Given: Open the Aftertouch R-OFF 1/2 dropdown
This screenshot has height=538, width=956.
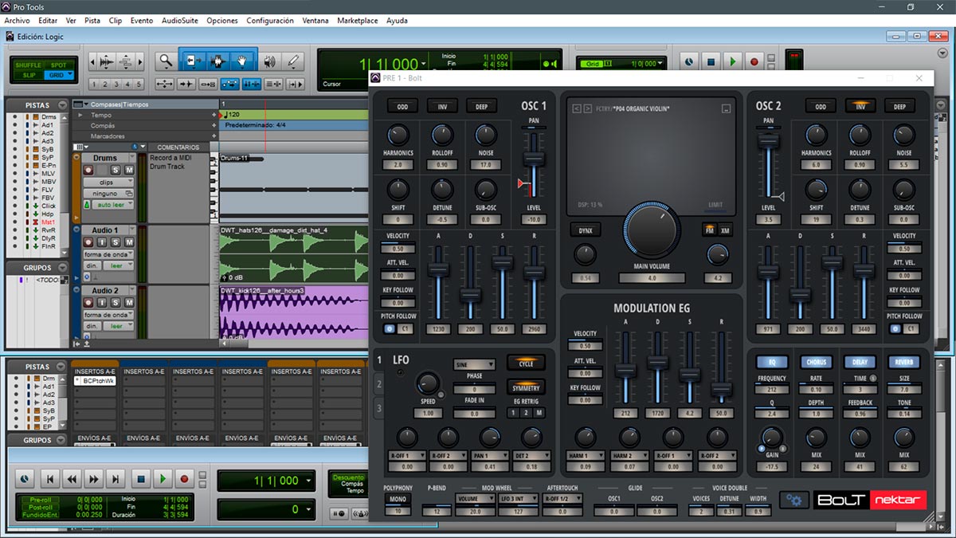Looking at the screenshot, I should click(561, 499).
